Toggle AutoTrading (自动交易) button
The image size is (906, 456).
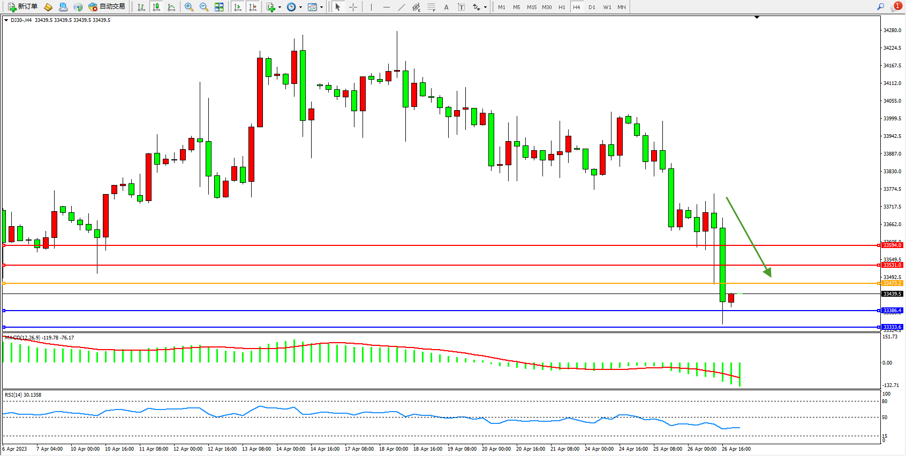pyautogui.click(x=107, y=7)
